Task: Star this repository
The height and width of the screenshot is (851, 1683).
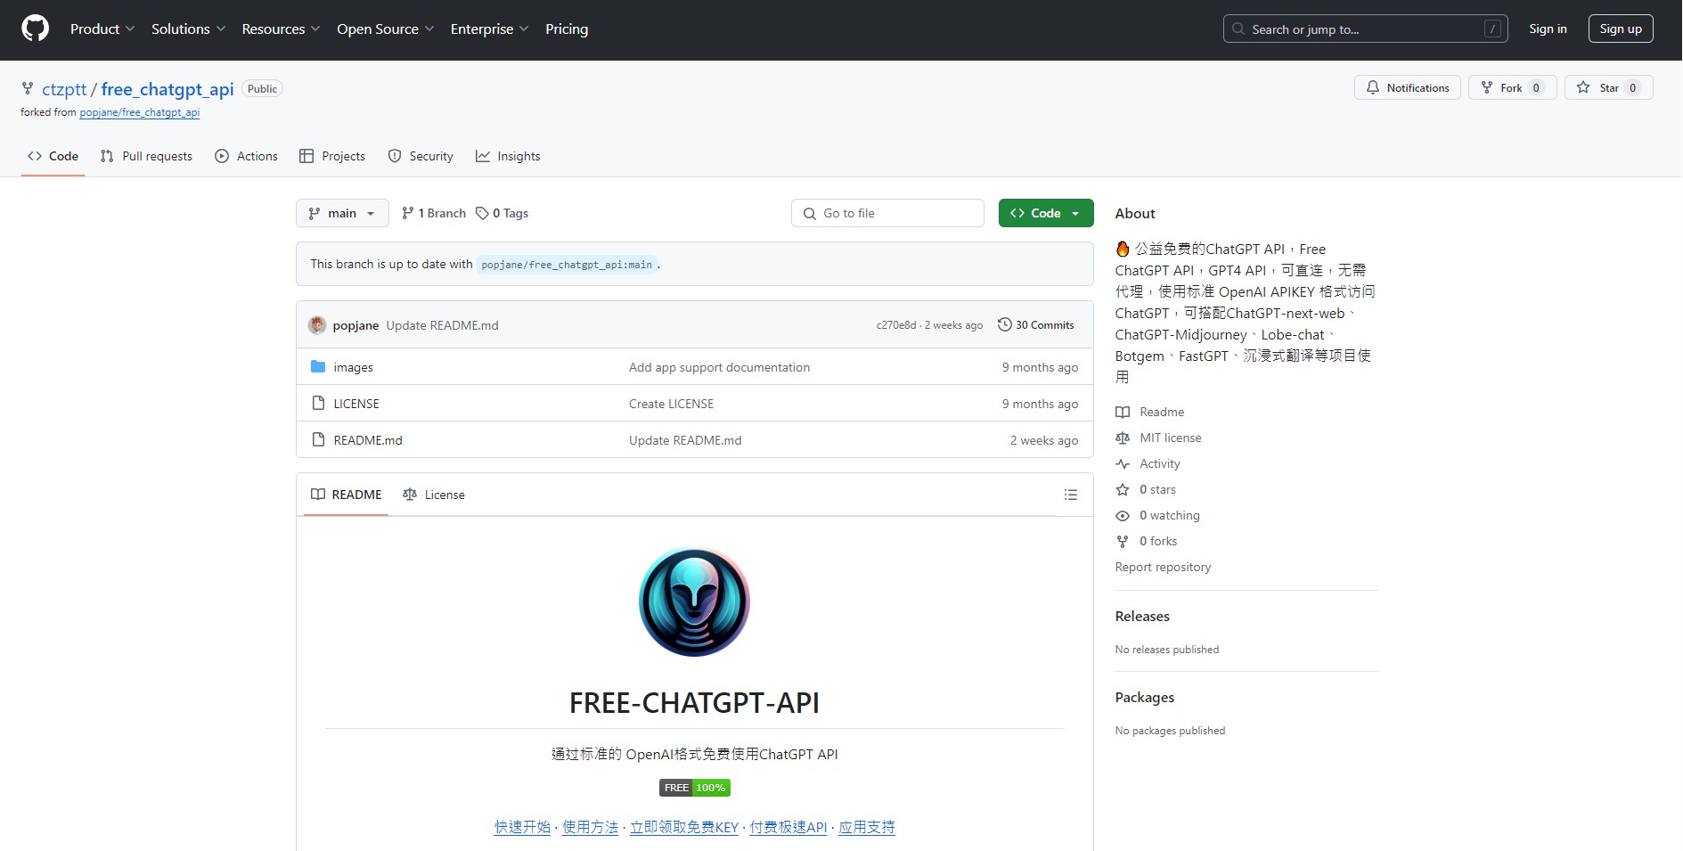Action: click(1608, 87)
